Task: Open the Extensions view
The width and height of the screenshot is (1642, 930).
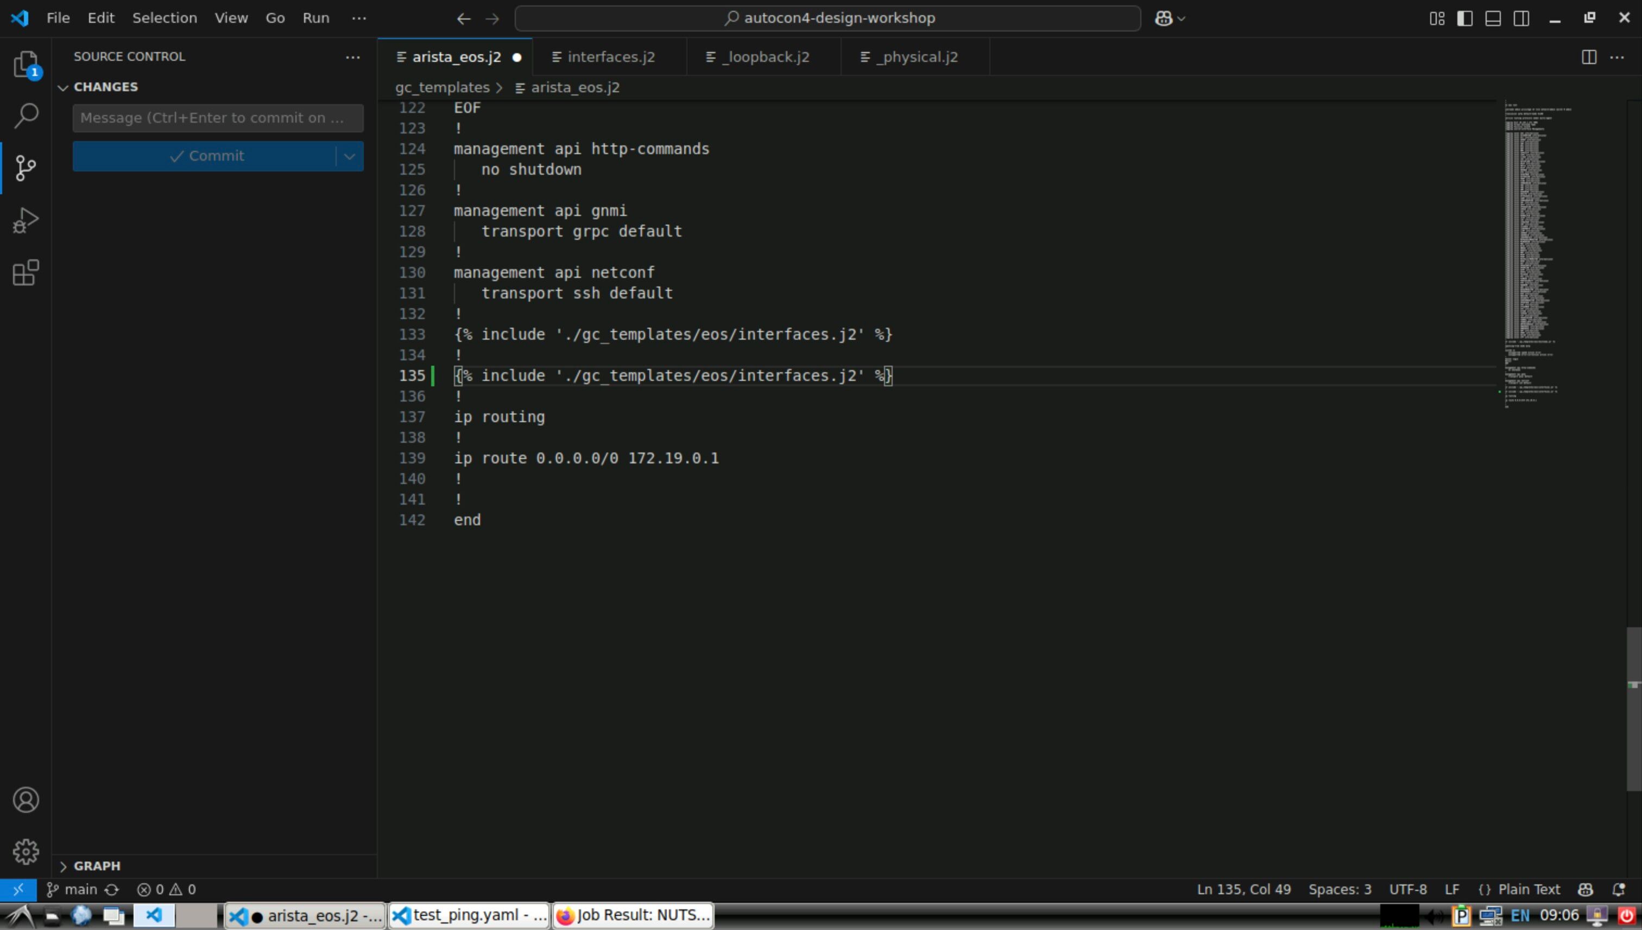Action: pyautogui.click(x=26, y=273)
